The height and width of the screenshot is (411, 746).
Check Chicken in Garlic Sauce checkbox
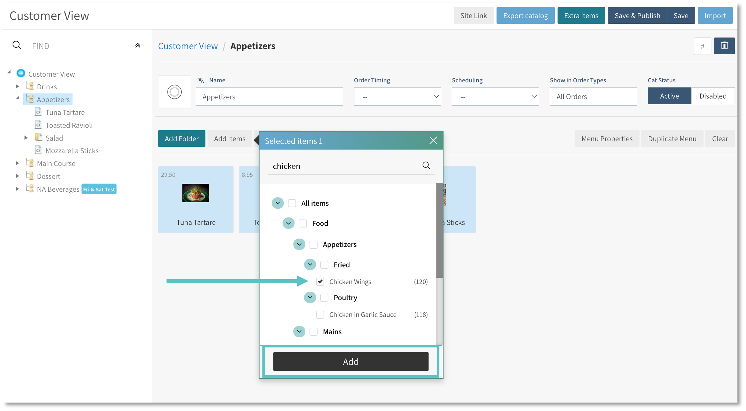[x=320, y=315]
